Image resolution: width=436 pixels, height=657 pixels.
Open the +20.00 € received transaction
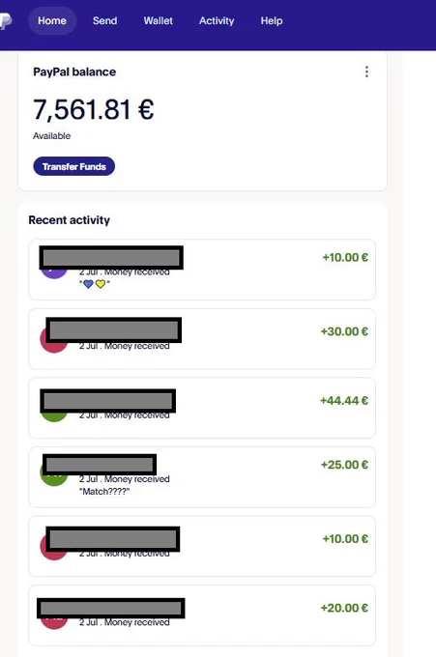(202, 615)
